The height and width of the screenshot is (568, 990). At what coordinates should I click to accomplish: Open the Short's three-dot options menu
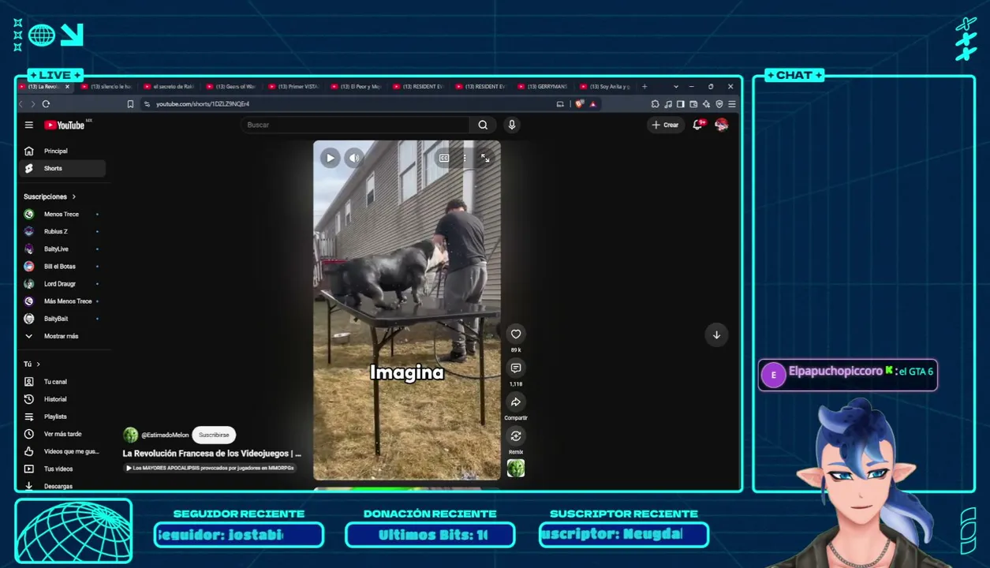465,158
